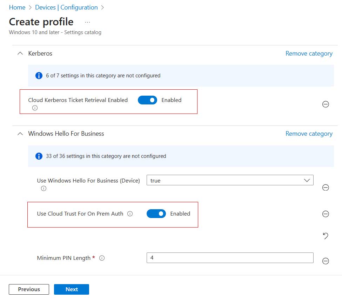
Task: Disable Cloud Kerberos Ticket Retrieval toggle
Action: (147, 100)
